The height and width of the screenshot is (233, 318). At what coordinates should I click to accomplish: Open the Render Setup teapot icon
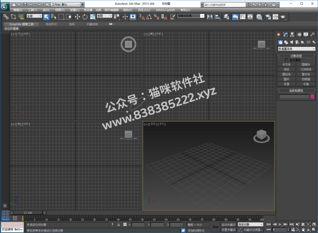click(268, 17)
